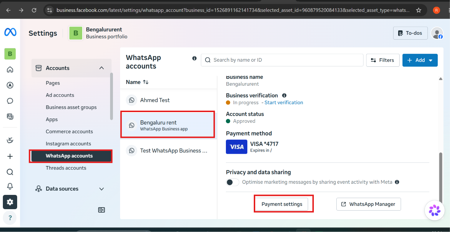Click the browser address bar URL

(x=233, y=10)
